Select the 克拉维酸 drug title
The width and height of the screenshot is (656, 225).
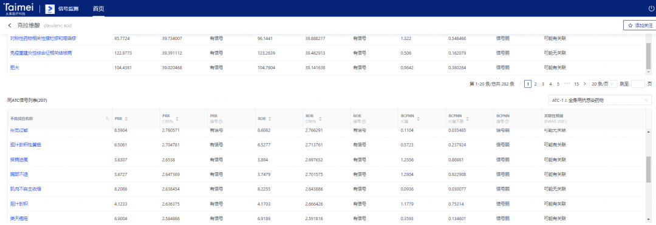(x=29, y=25)
